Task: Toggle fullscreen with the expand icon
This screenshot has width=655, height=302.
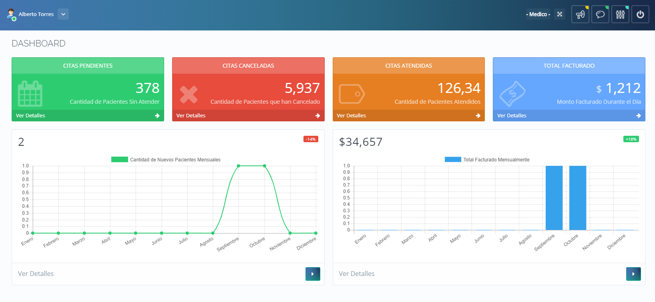Action: click(560, 14)
